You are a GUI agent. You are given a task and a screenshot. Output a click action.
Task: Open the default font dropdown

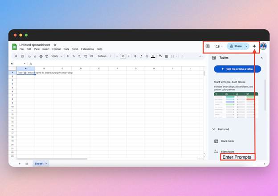(105, 56)
